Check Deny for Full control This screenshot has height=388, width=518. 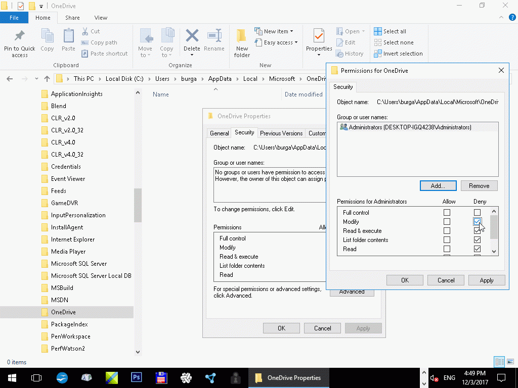[477, 213]
